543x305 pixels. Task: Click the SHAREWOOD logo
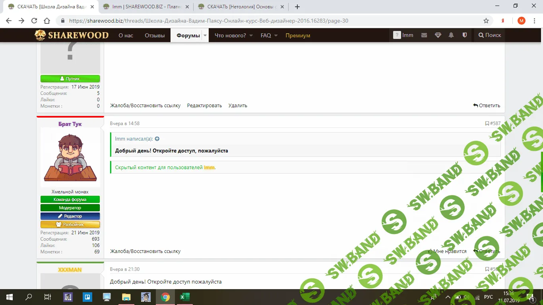tap(72, 35)
